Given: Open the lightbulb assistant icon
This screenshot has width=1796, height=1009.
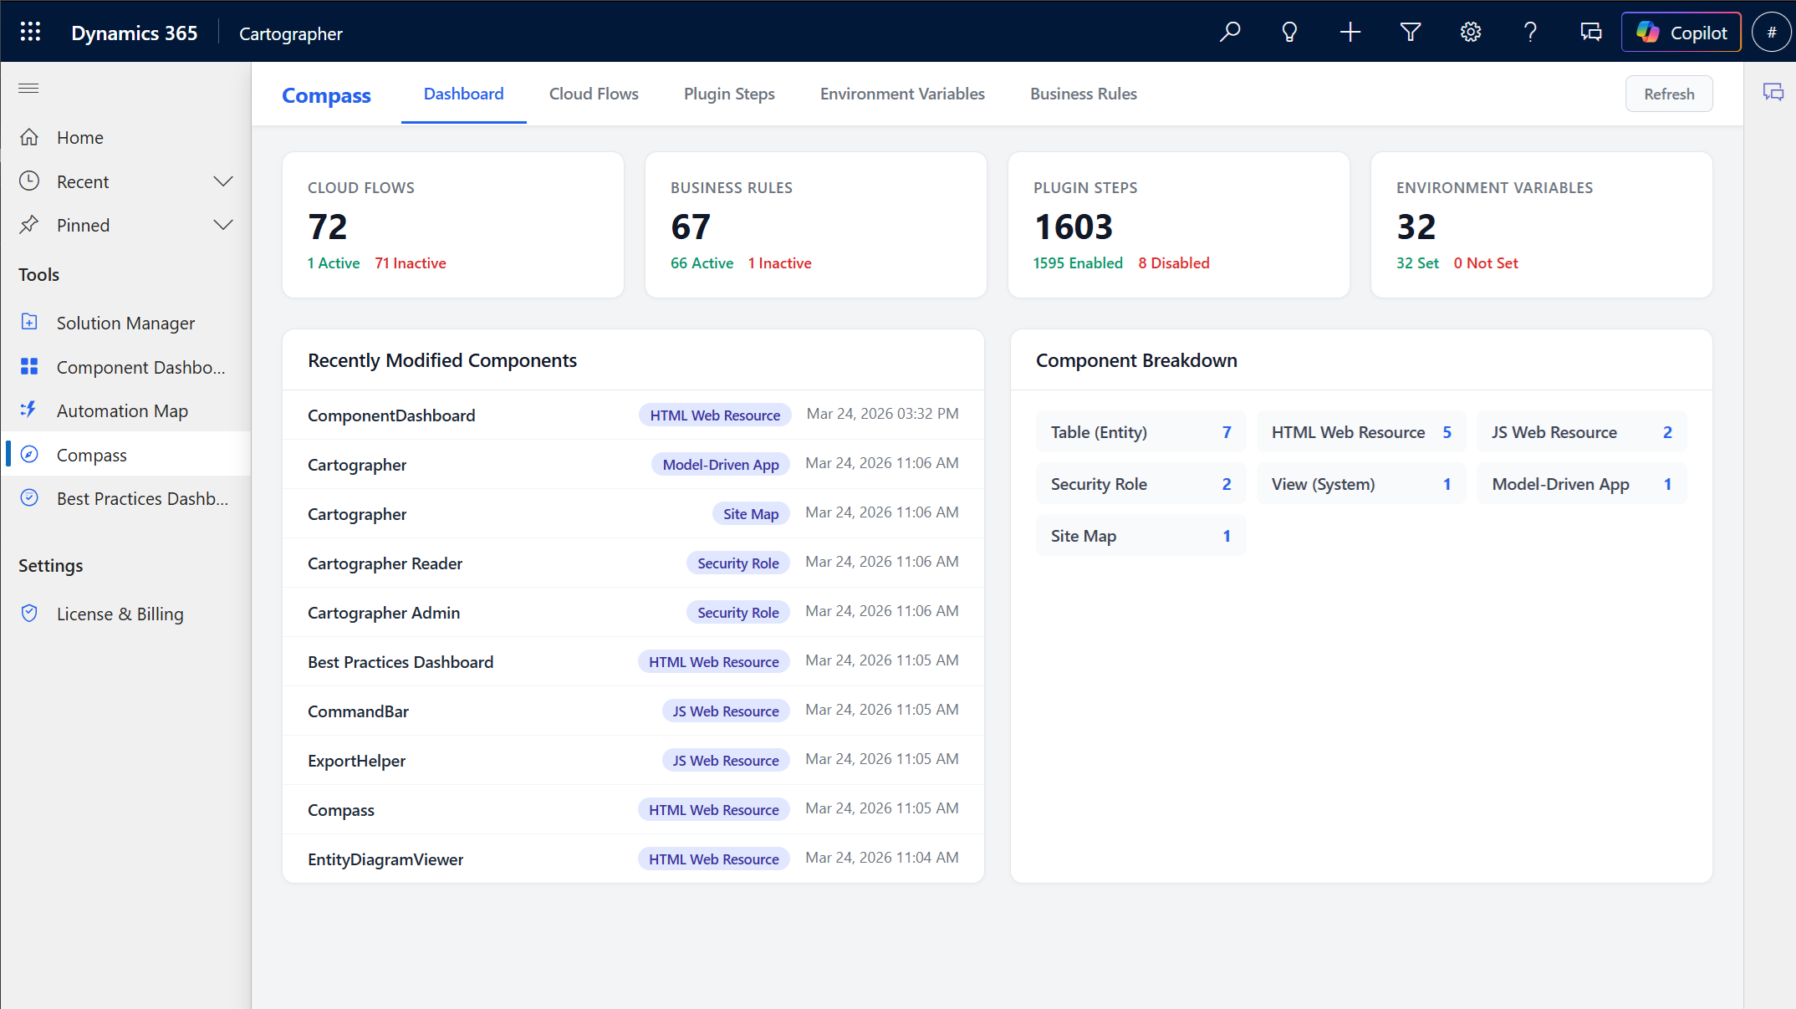Looking at the screenshot, I should [x=1289, y=32].
